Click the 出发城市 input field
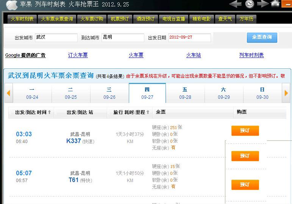The width and height of the screenshot is (292, 204). (x=56, y=37)
